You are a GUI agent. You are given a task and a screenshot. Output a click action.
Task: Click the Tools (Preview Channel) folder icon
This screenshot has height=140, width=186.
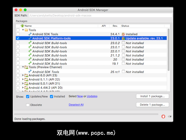pyautogui.click(x=26, y=67)
